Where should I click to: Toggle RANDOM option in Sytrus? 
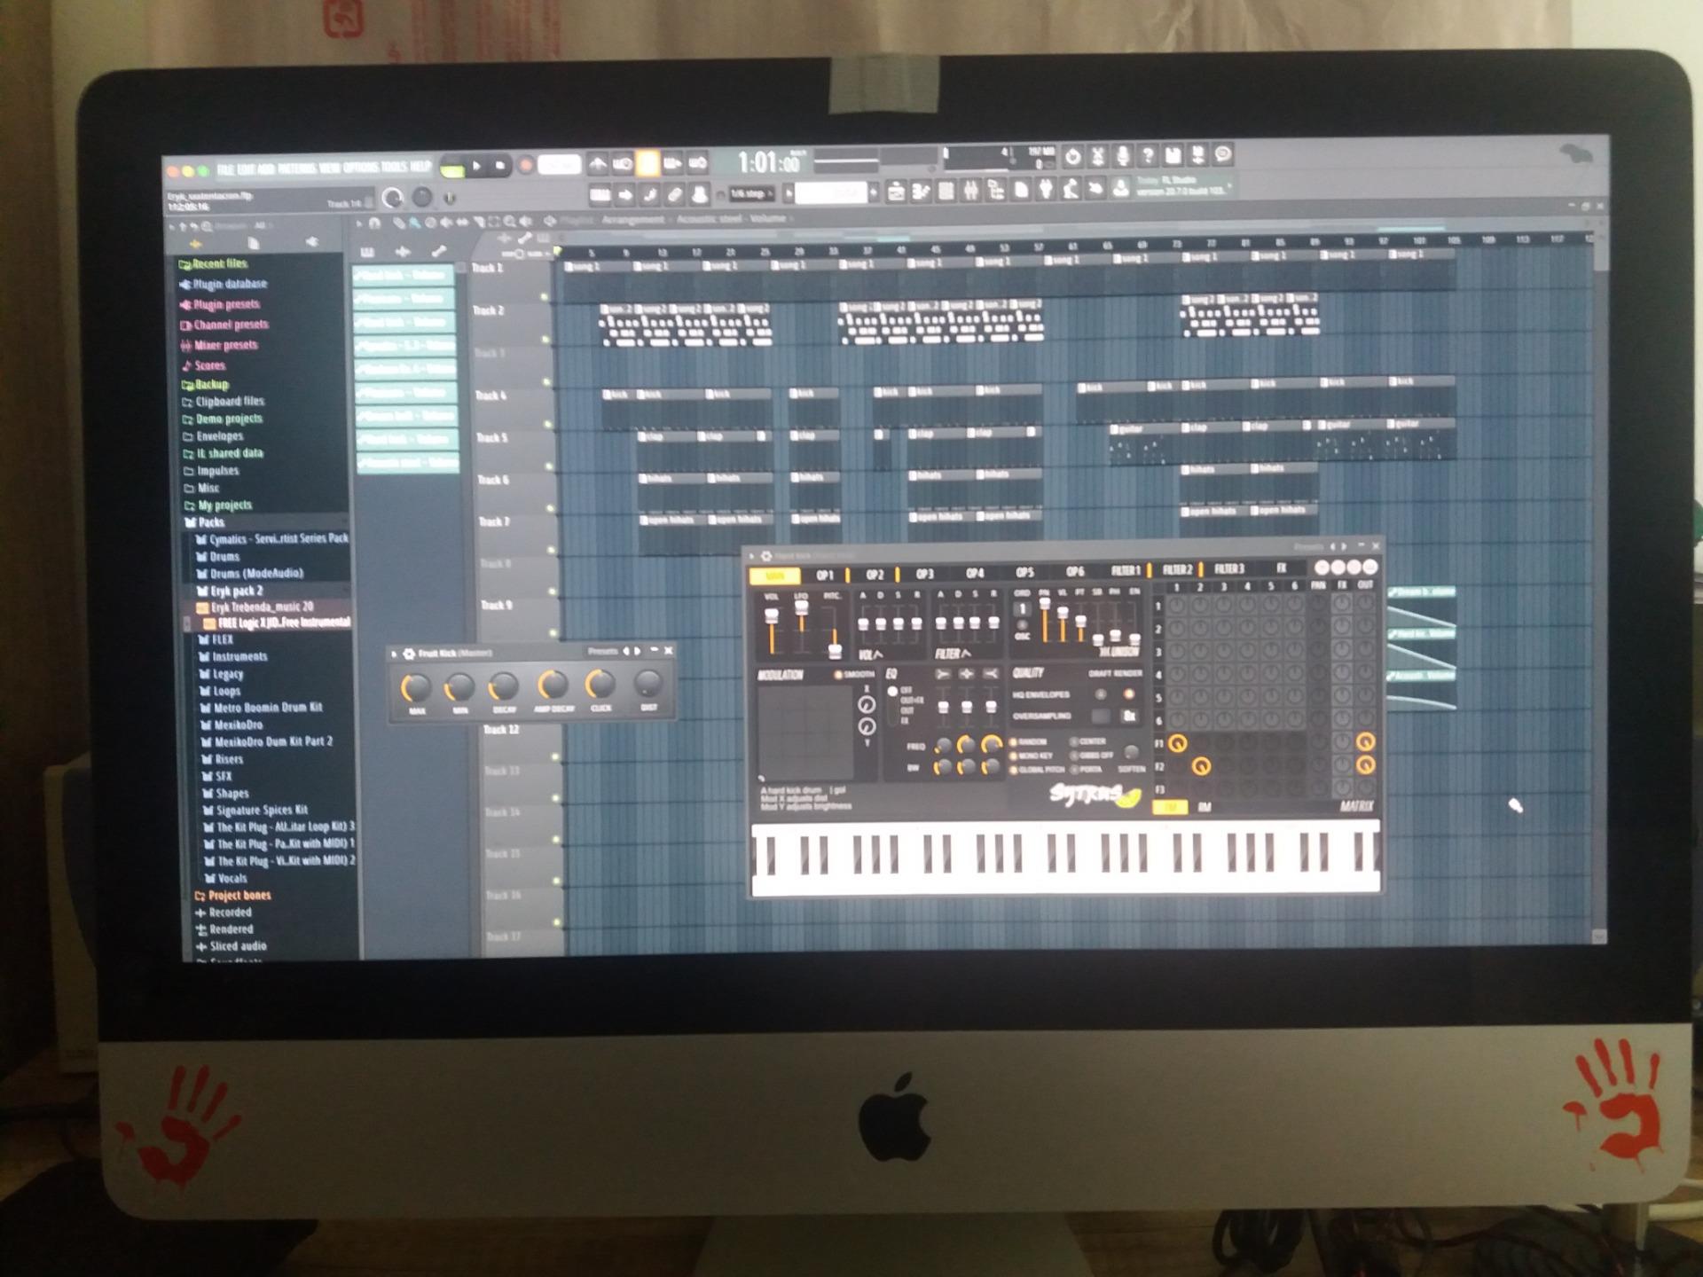1028,742
